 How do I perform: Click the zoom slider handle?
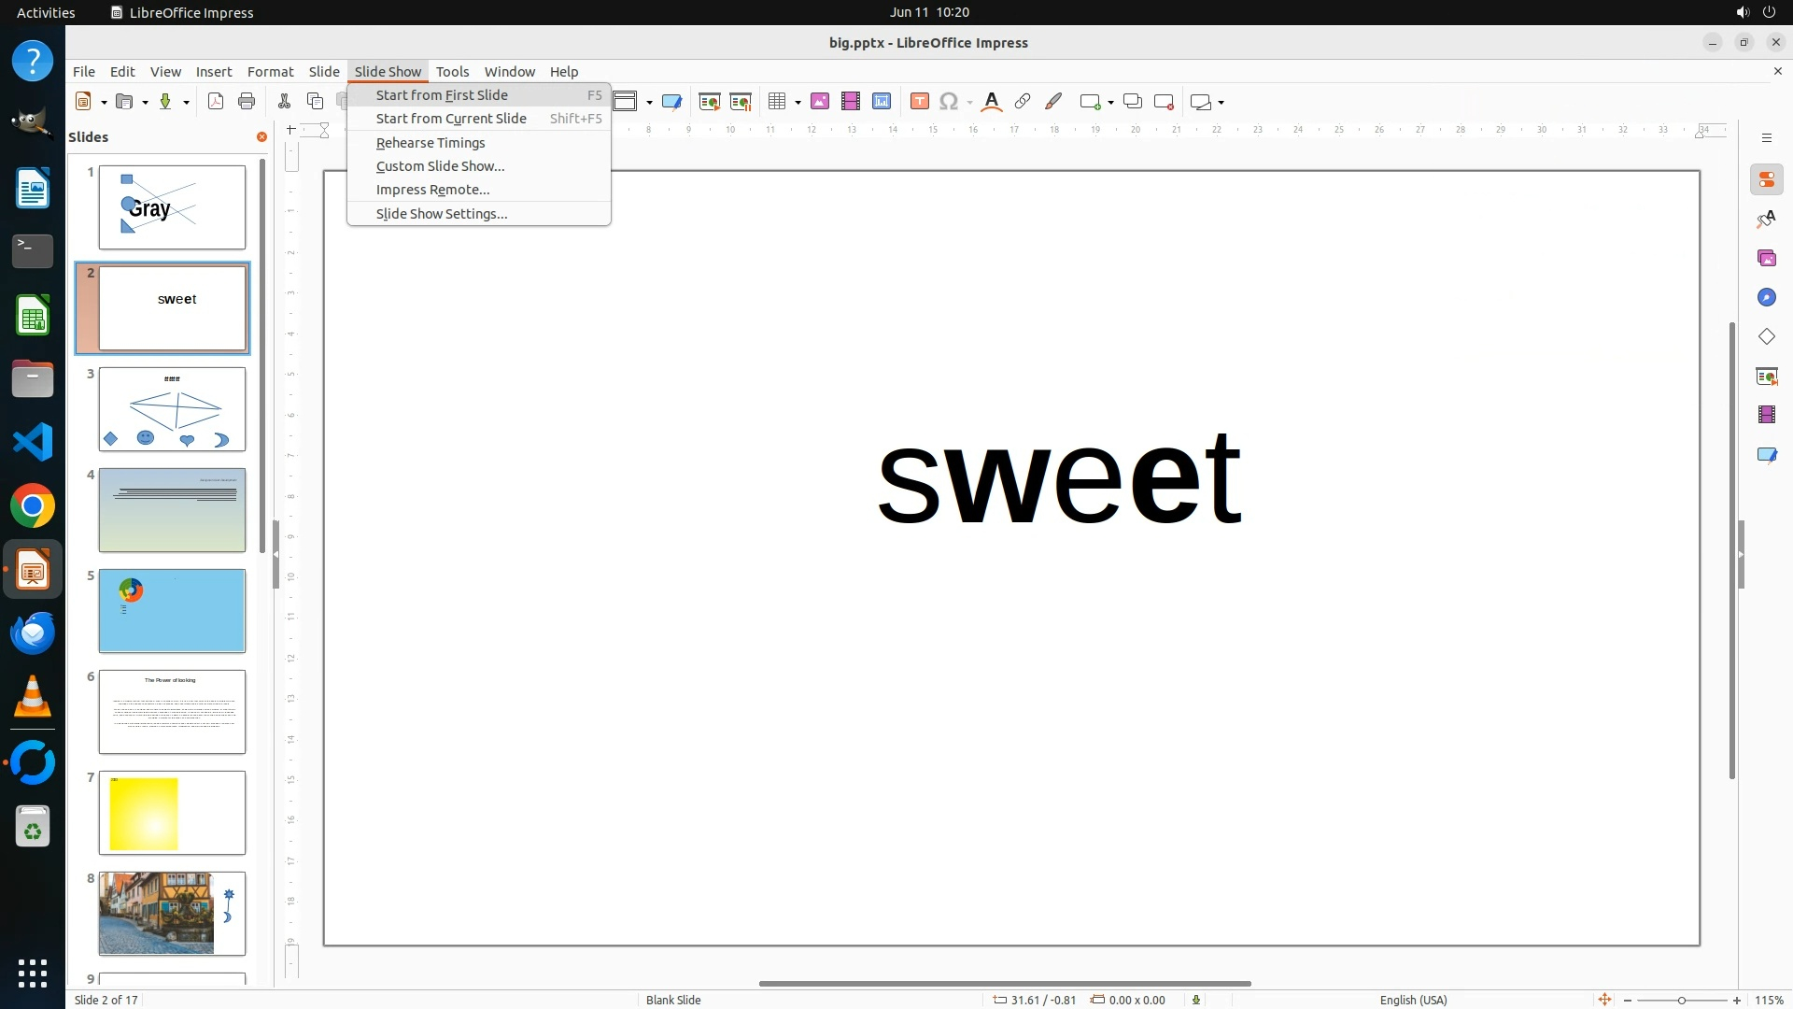(x=1681, y=1000)
